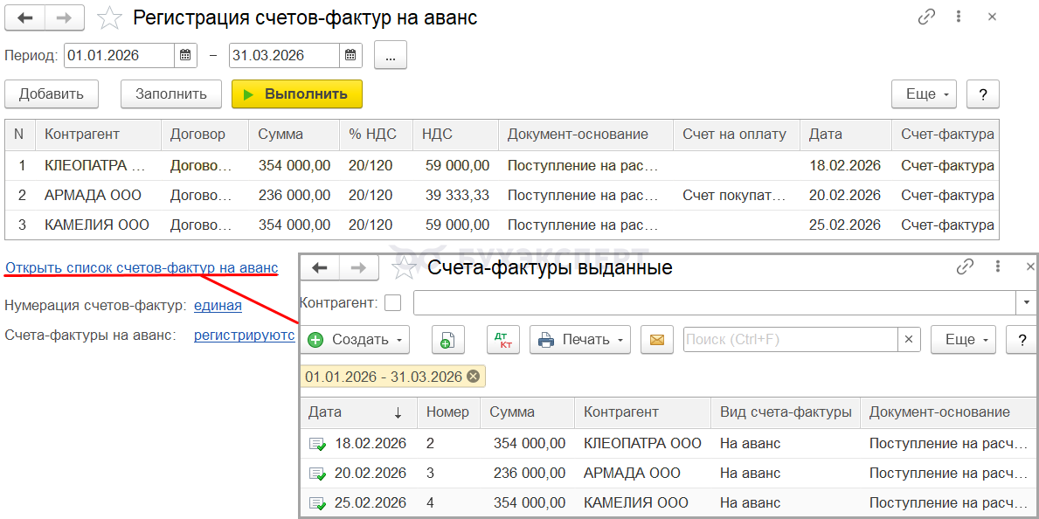This screenshot has width=1039, height=519.
Task: Go forward in Счета-фактуры выданные window
Action: click(358, 267)
